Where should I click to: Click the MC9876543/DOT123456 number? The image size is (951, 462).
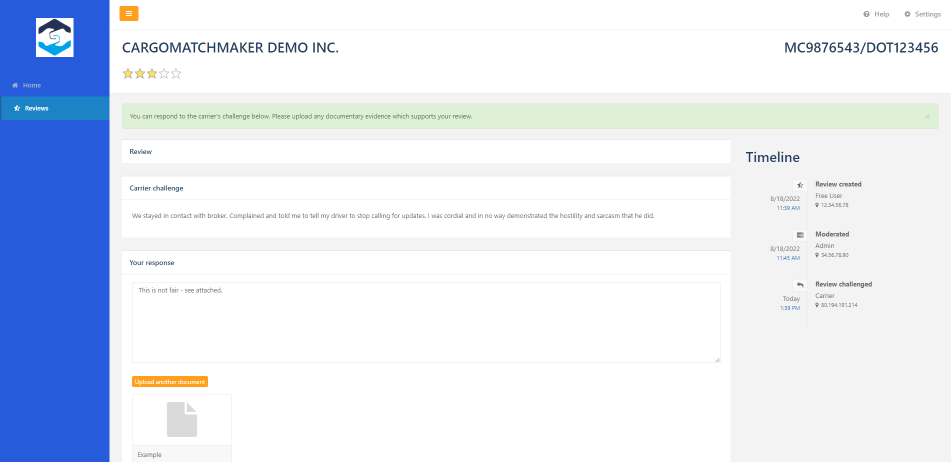(861, 47)
